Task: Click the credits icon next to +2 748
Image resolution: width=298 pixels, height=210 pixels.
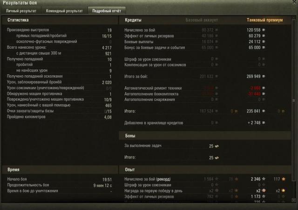Action: (x=264, y=123)
